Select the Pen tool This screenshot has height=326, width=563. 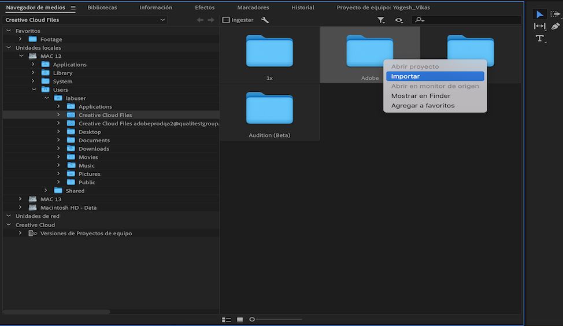(555, 26)
